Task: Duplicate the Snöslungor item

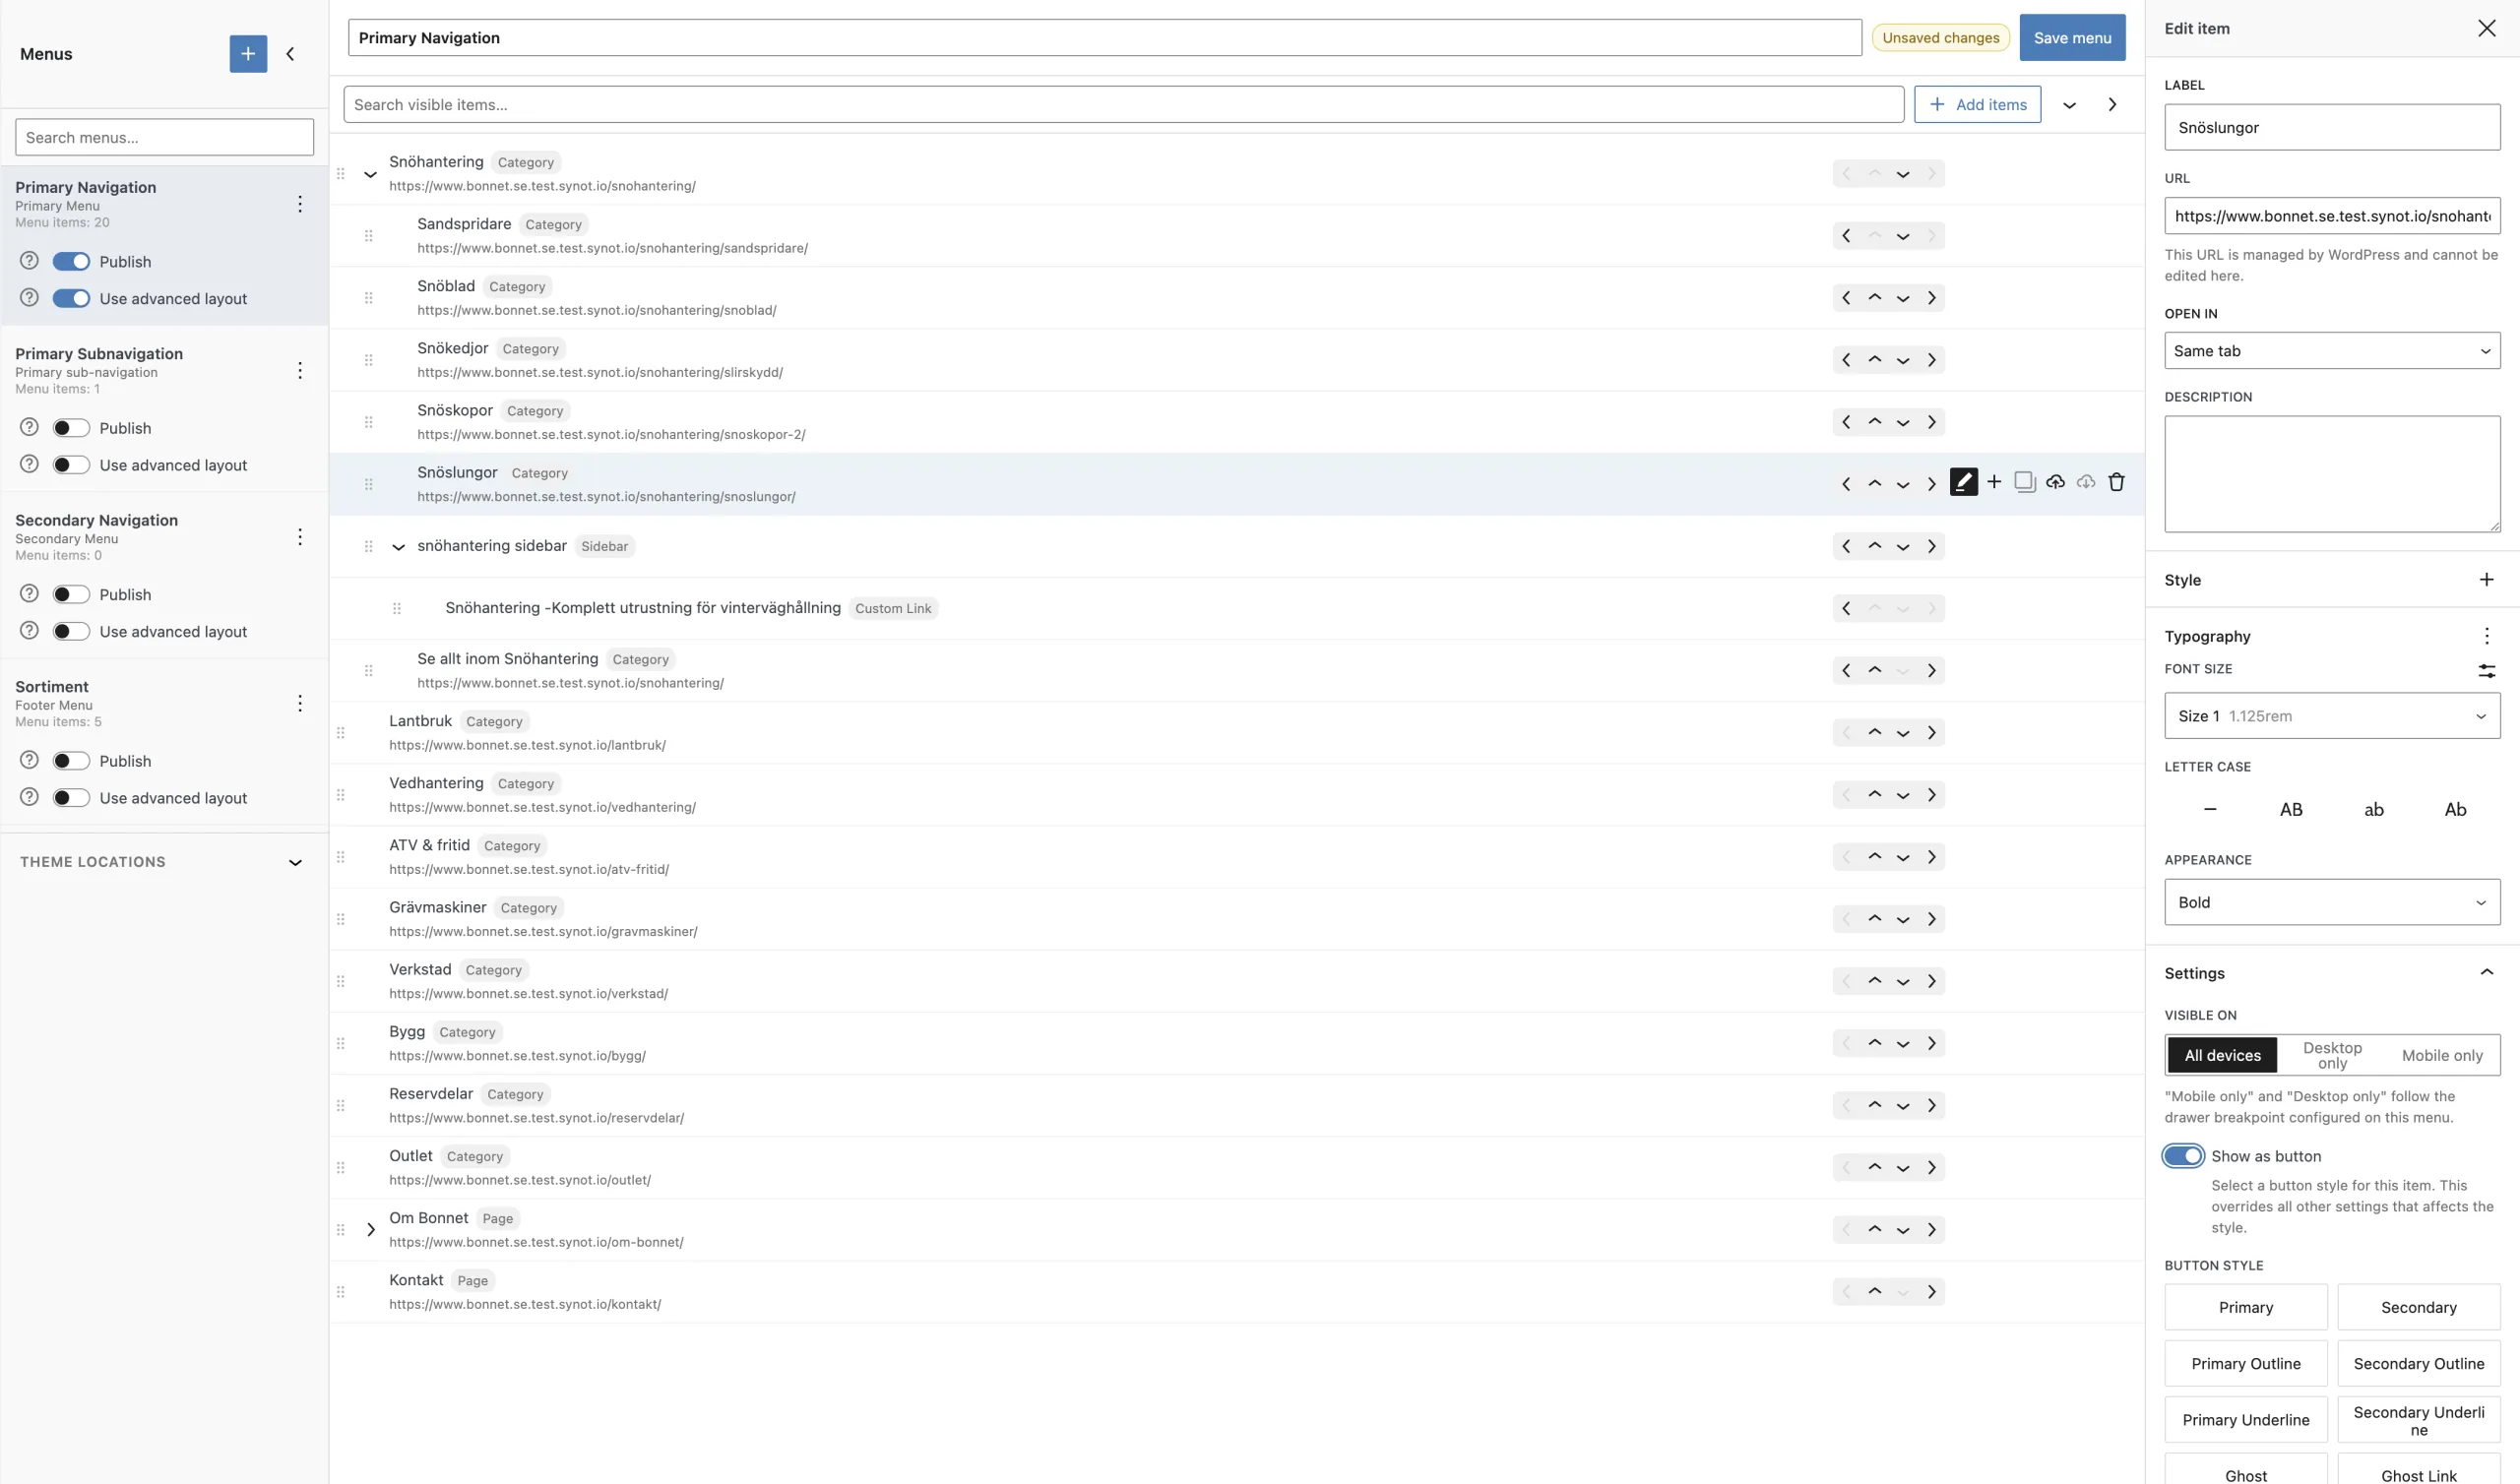Action: coord(2025,482)
